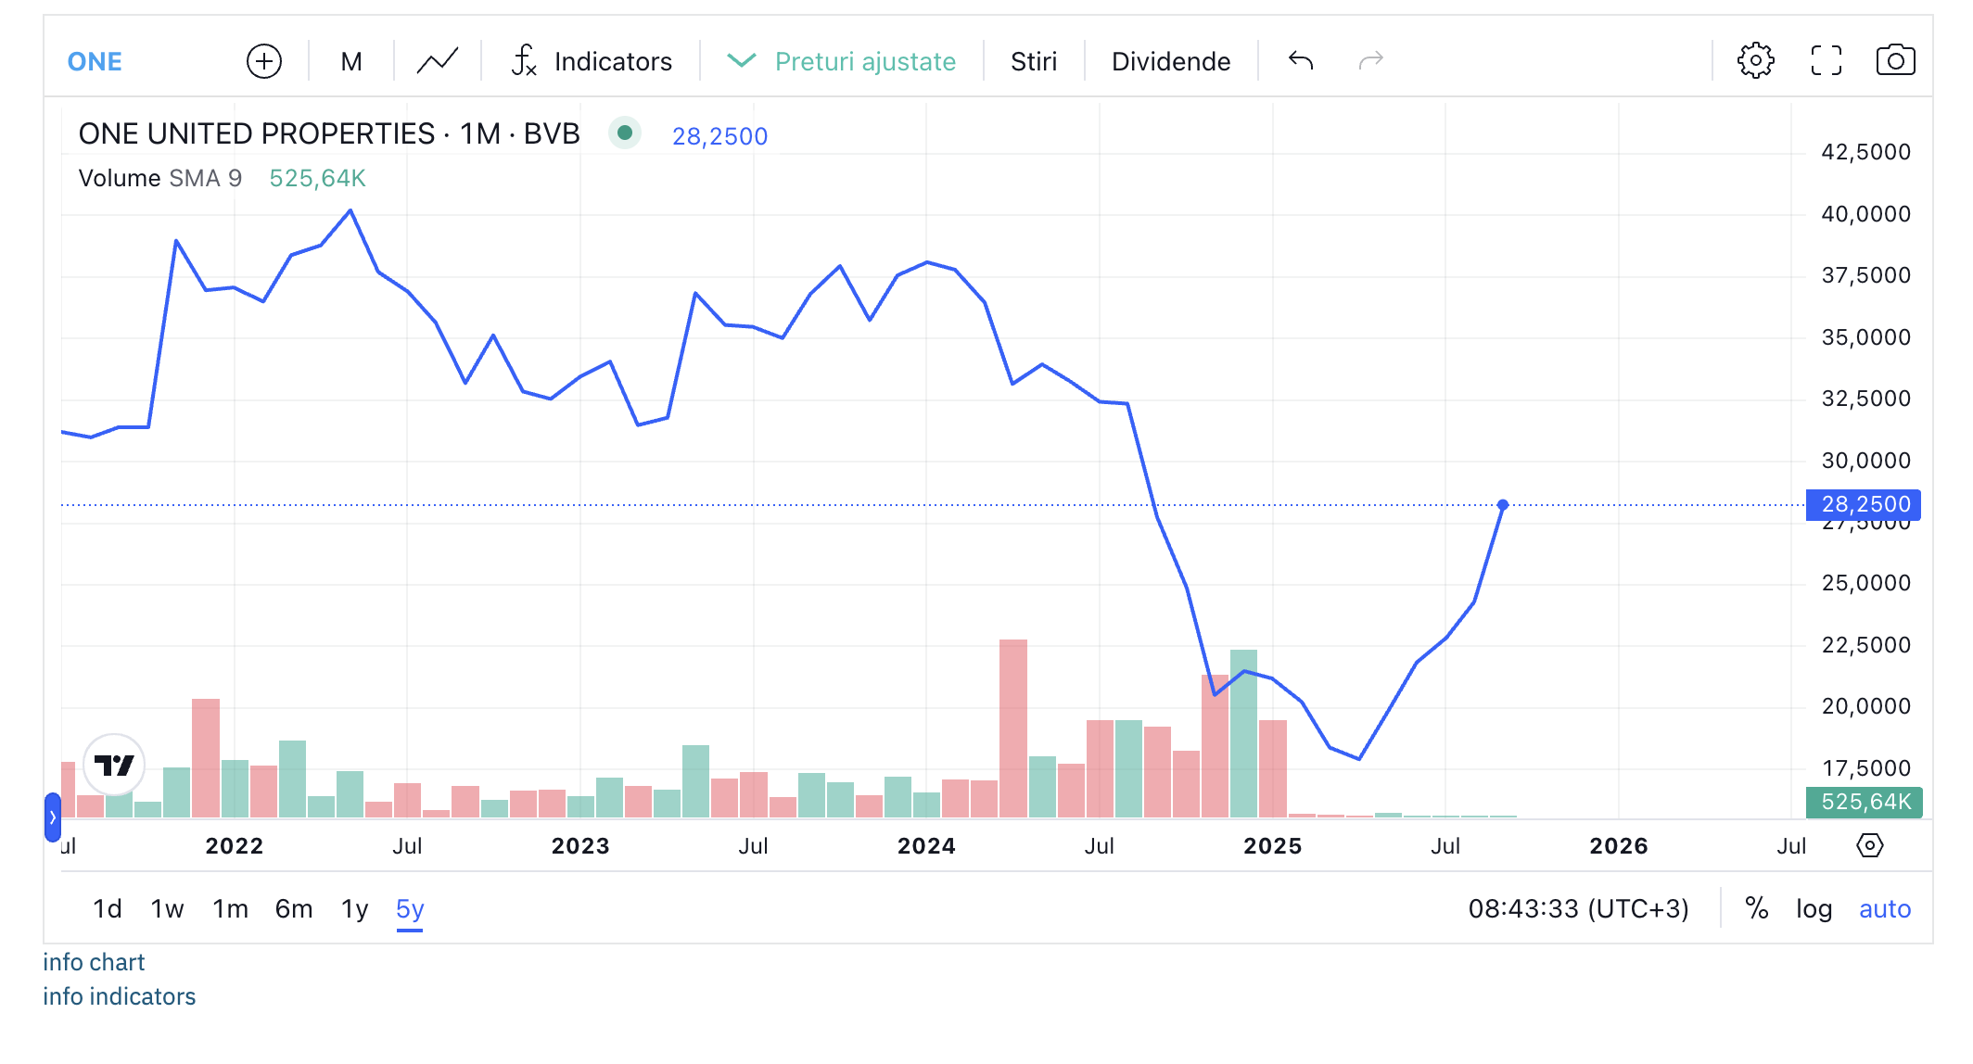Change chart style with the line icon

pos(438,61)
